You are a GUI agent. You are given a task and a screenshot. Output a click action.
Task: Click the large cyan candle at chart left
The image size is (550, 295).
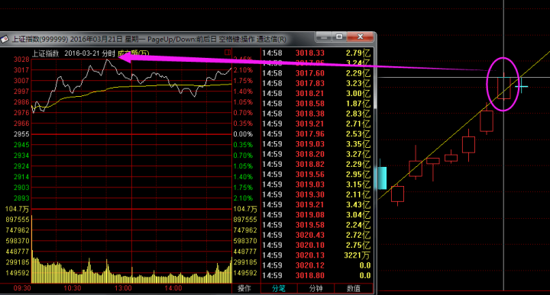382,178
